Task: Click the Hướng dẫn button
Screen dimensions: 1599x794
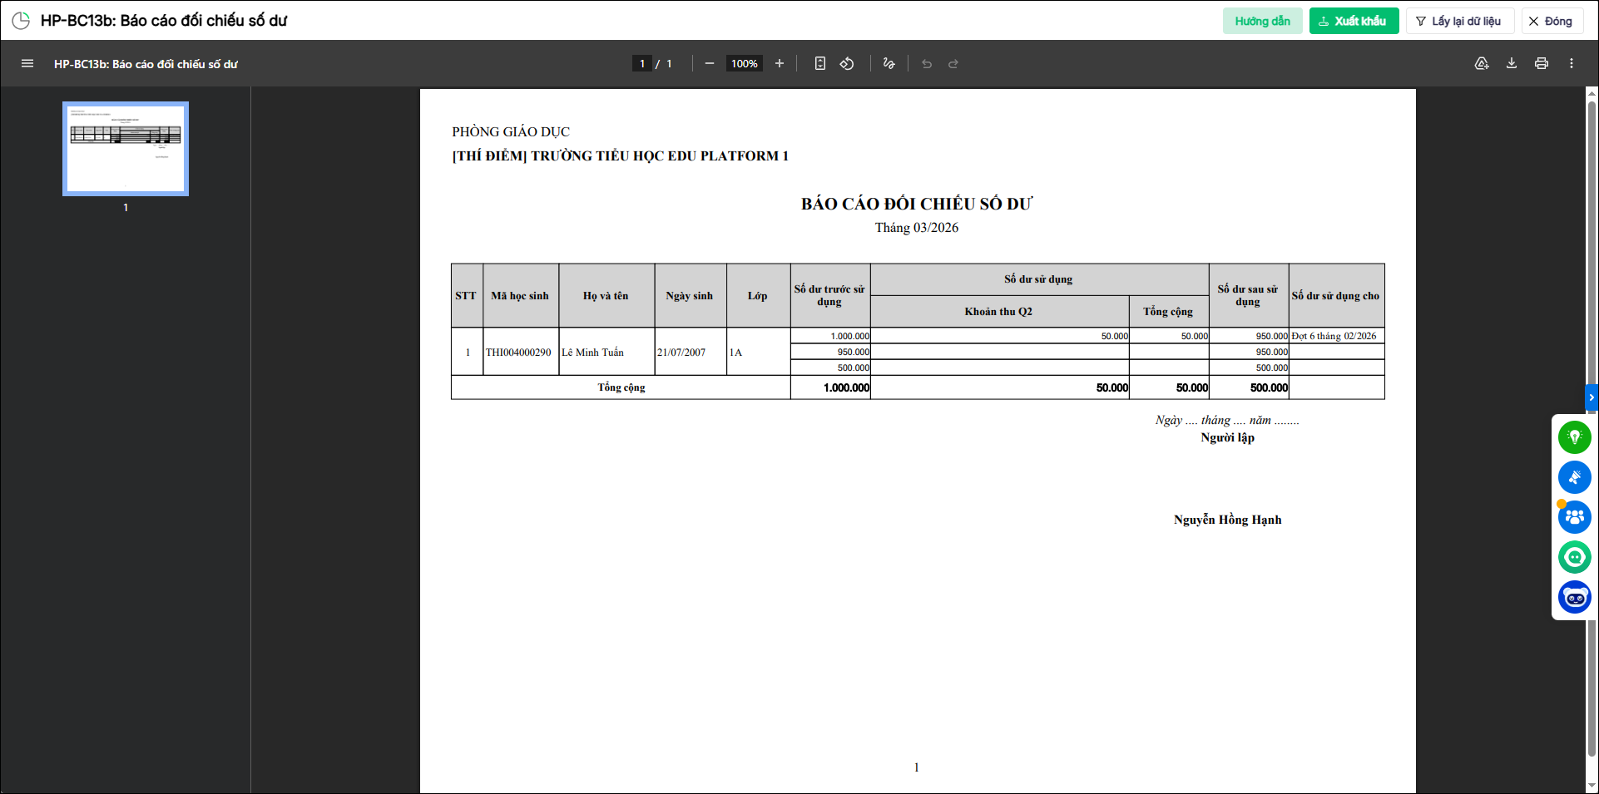Action: (1262, 21)
